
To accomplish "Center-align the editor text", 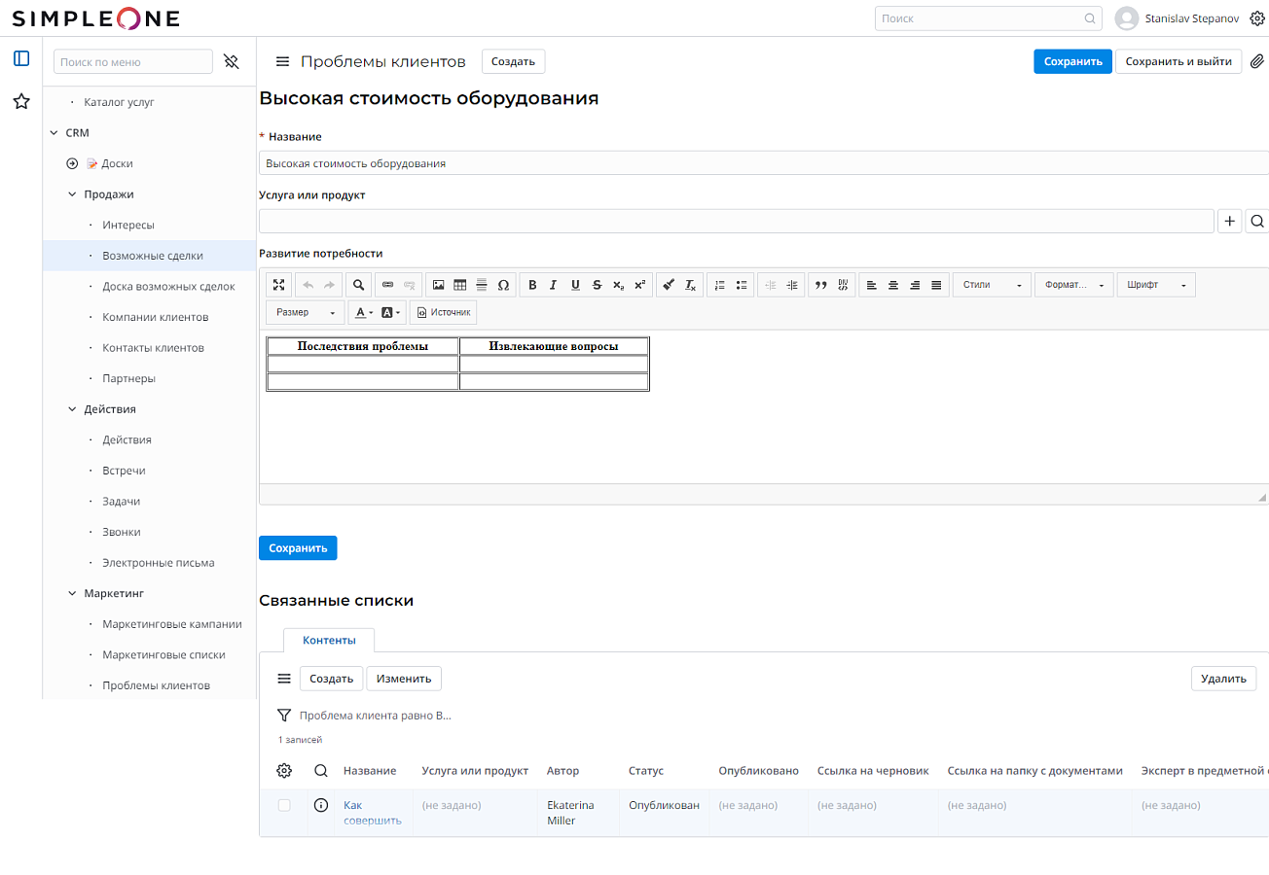I will pos(893,285).
